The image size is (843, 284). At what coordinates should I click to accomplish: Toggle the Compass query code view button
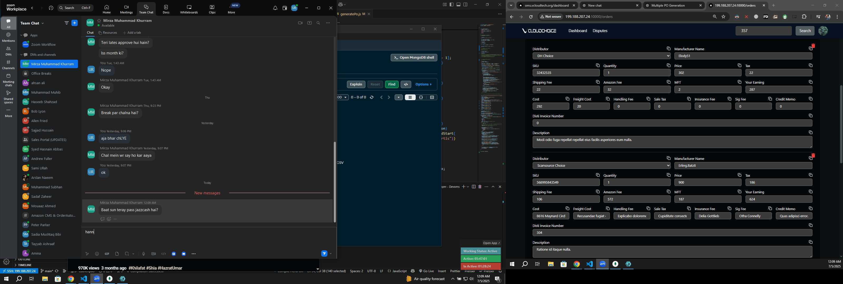coord(406,85)
